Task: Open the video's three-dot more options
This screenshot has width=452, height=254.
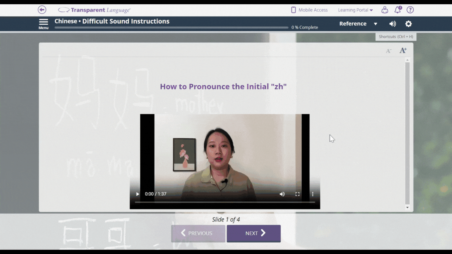Action: click(313, 194)
